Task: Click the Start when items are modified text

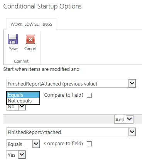Action: pos(42,69)
